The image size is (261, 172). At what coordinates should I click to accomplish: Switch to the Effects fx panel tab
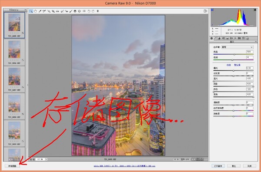(235, 38)
